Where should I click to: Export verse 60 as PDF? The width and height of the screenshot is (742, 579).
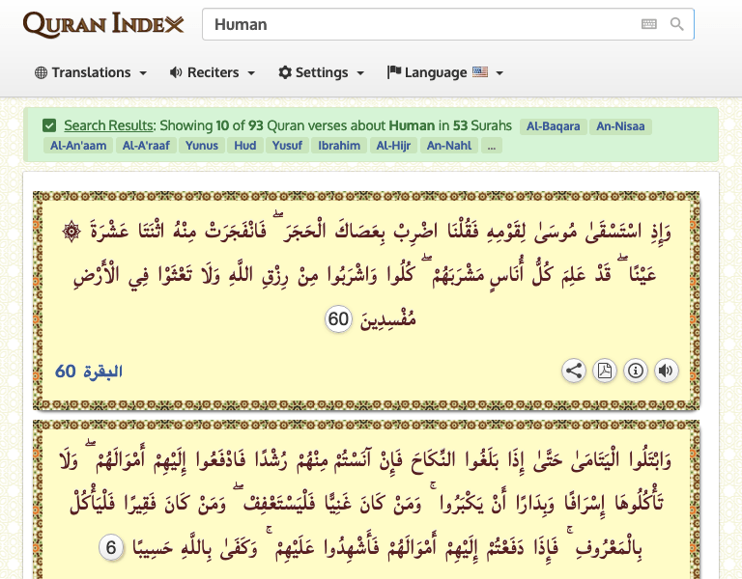click(x=604, y=370)
